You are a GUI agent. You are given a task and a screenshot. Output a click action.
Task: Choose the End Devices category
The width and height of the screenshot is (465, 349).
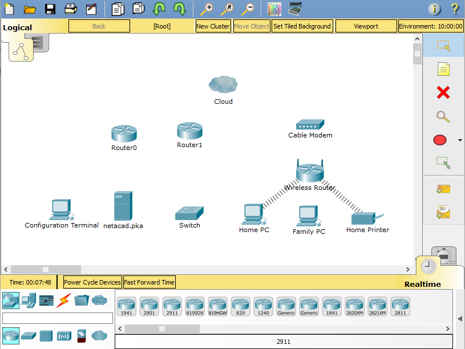coord(29,301)
